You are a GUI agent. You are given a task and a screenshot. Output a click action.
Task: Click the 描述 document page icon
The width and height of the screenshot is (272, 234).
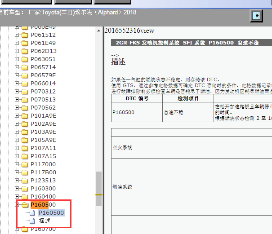pos(32,221)
